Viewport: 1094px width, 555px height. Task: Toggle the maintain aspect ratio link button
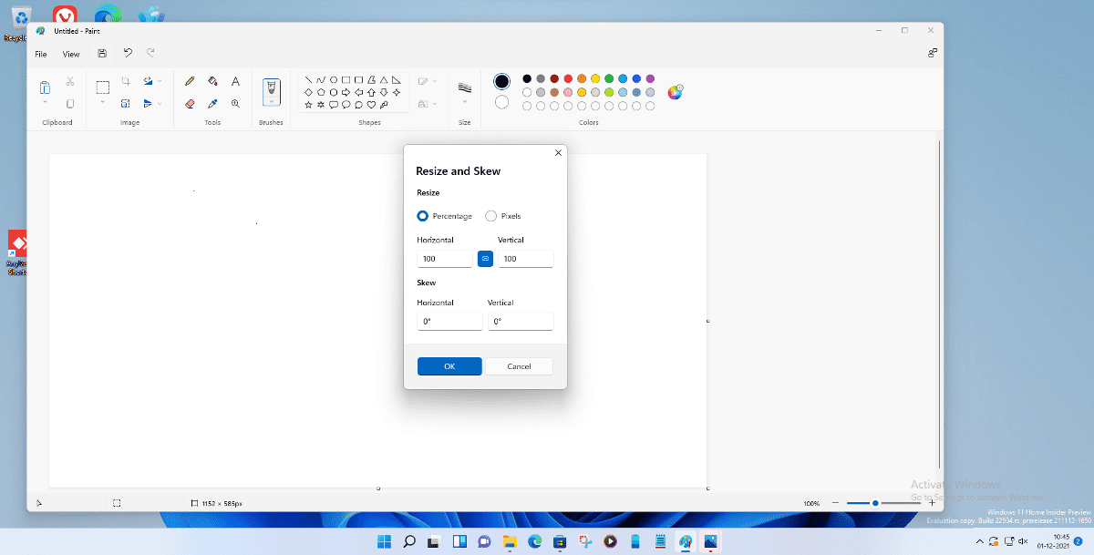[485, 259]
